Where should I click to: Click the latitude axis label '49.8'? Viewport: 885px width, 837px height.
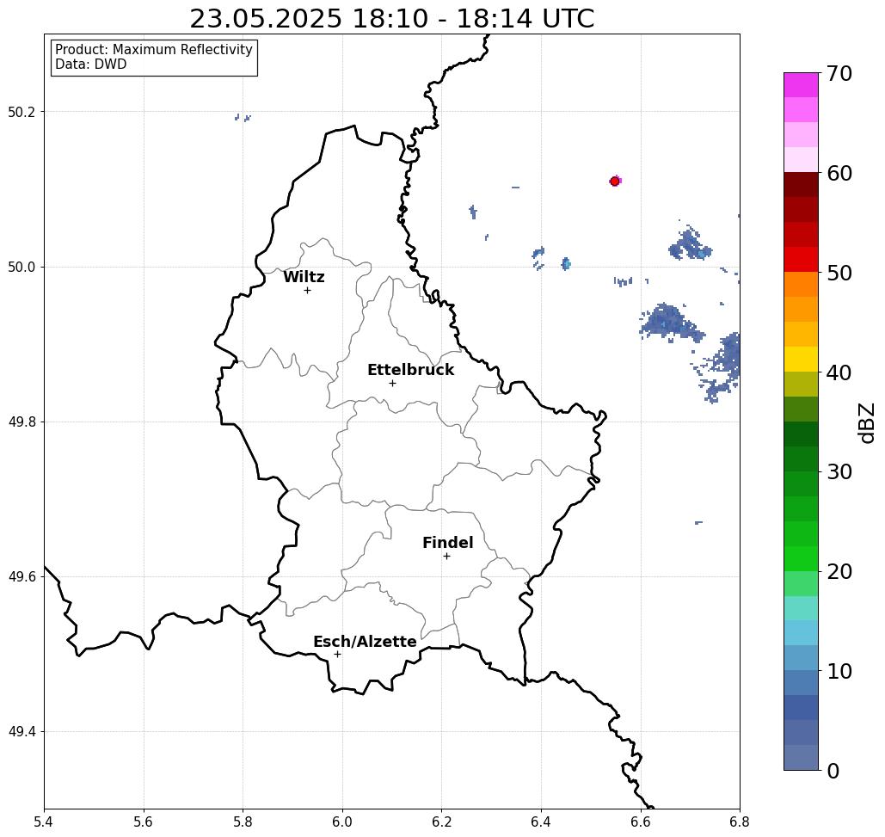click(x=22, y=422)
